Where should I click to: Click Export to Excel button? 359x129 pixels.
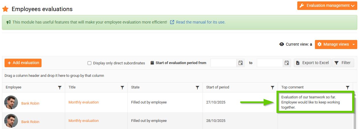point(312,63)
